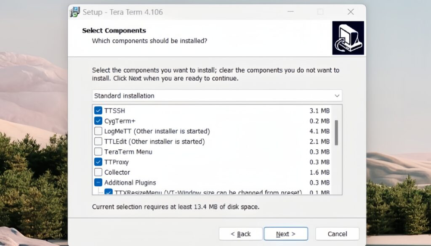
Task: Close the Setup window
Action: click(351, 12)
